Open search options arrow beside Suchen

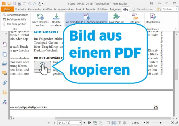pyautogui.click(x=177, y=9)
